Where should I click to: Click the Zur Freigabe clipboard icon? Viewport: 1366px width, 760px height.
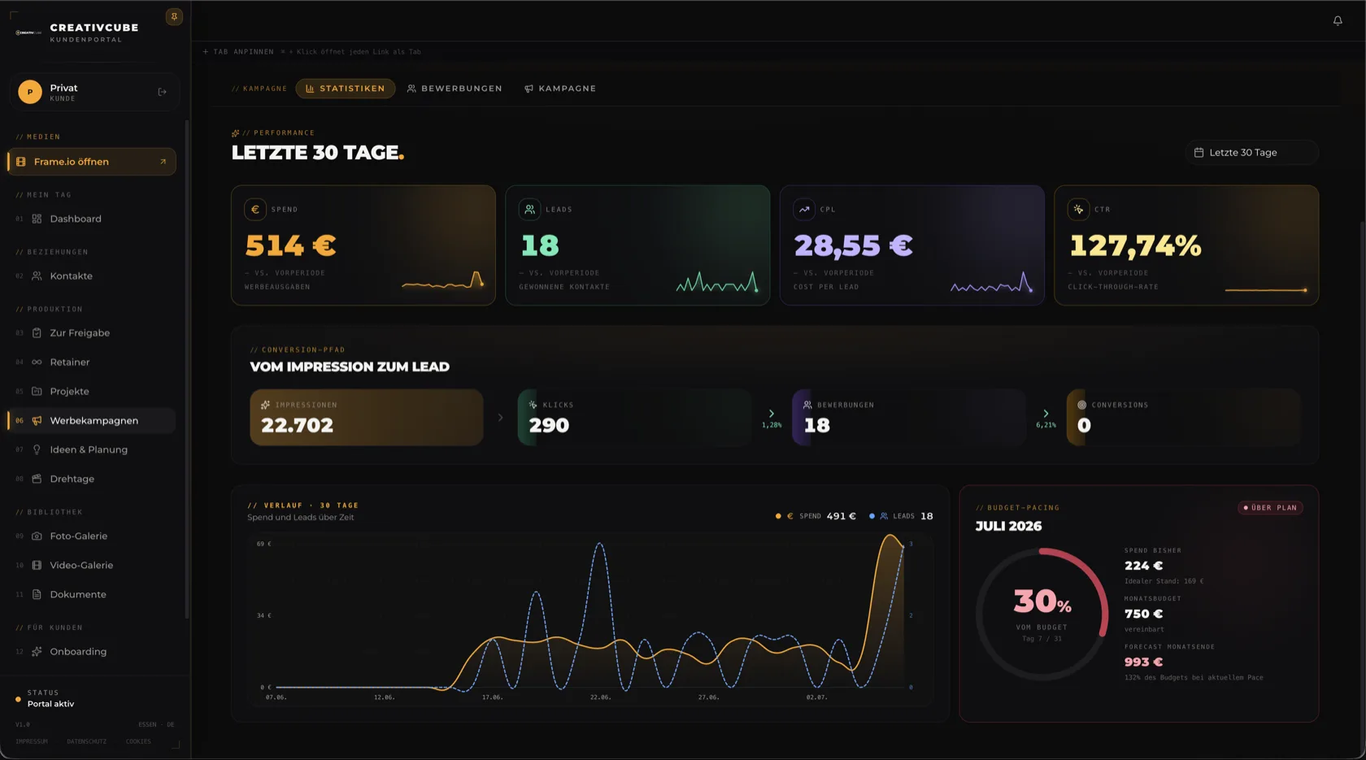[x=37, y=332]
